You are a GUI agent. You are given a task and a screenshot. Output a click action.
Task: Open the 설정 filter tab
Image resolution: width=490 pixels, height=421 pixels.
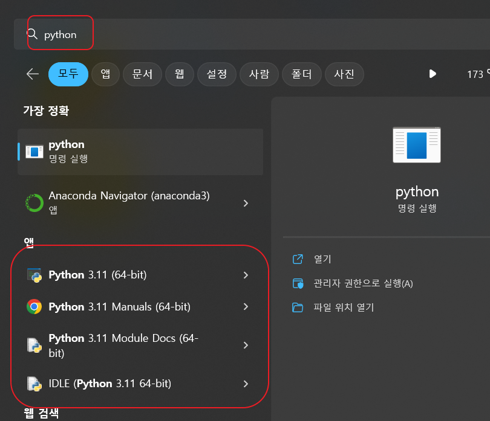click(x=217, y=74)
